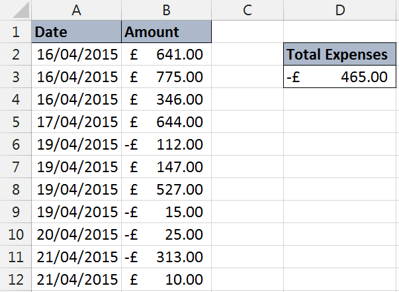Image resolution: width=399 pixels, height=292 pixels.
Task: Select row 12 header
Action: [15, 279]
